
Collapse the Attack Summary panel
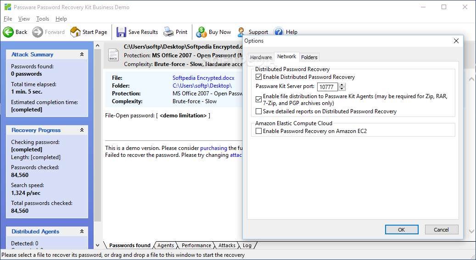(82, 54)
